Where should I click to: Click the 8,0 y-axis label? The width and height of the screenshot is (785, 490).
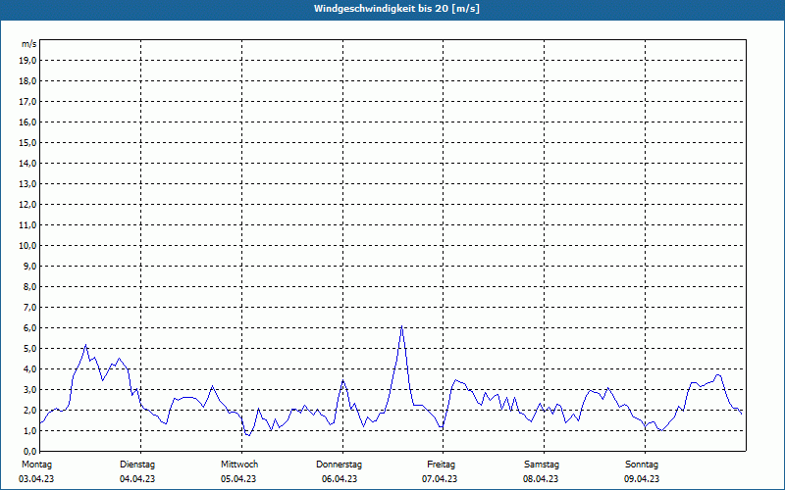[29, 287]
